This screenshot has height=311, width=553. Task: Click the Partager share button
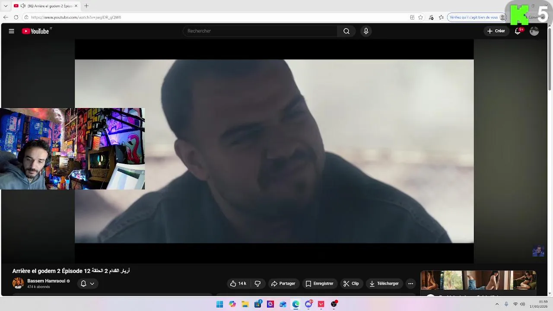(283, 284)
